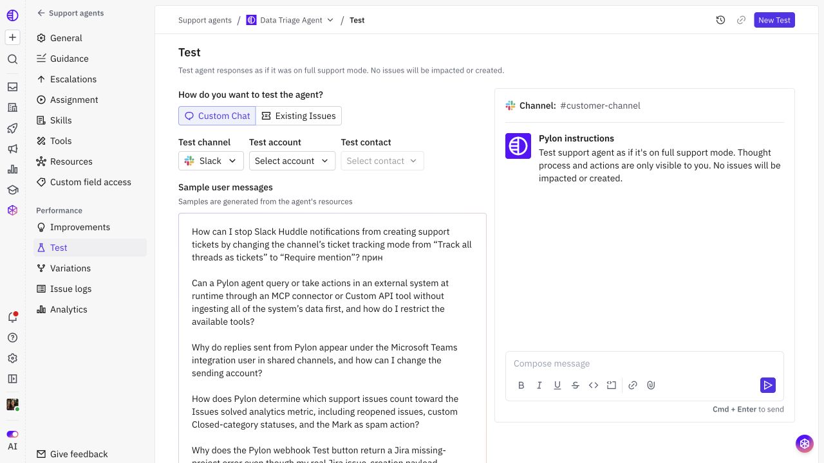The image size is (824, 463).
Task: Copy link icon next to New Test
Action: 741,20
